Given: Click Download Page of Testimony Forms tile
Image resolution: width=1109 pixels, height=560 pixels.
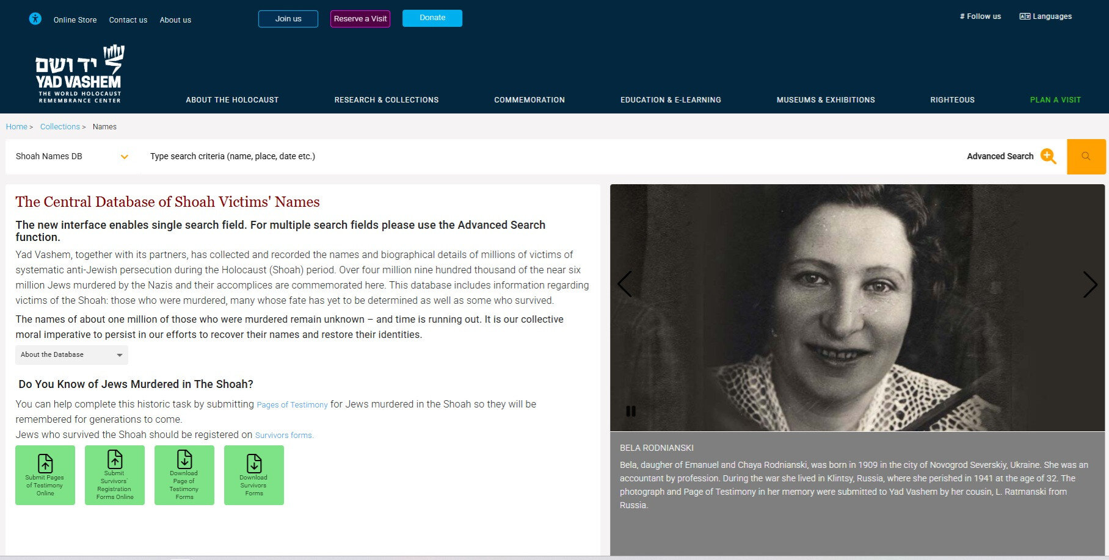Looking at the screenshot, I should click(184, 475).
